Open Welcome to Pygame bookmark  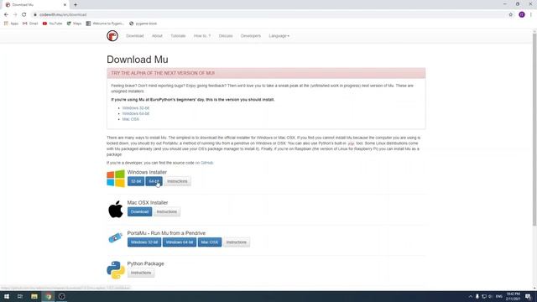(105, 23)
